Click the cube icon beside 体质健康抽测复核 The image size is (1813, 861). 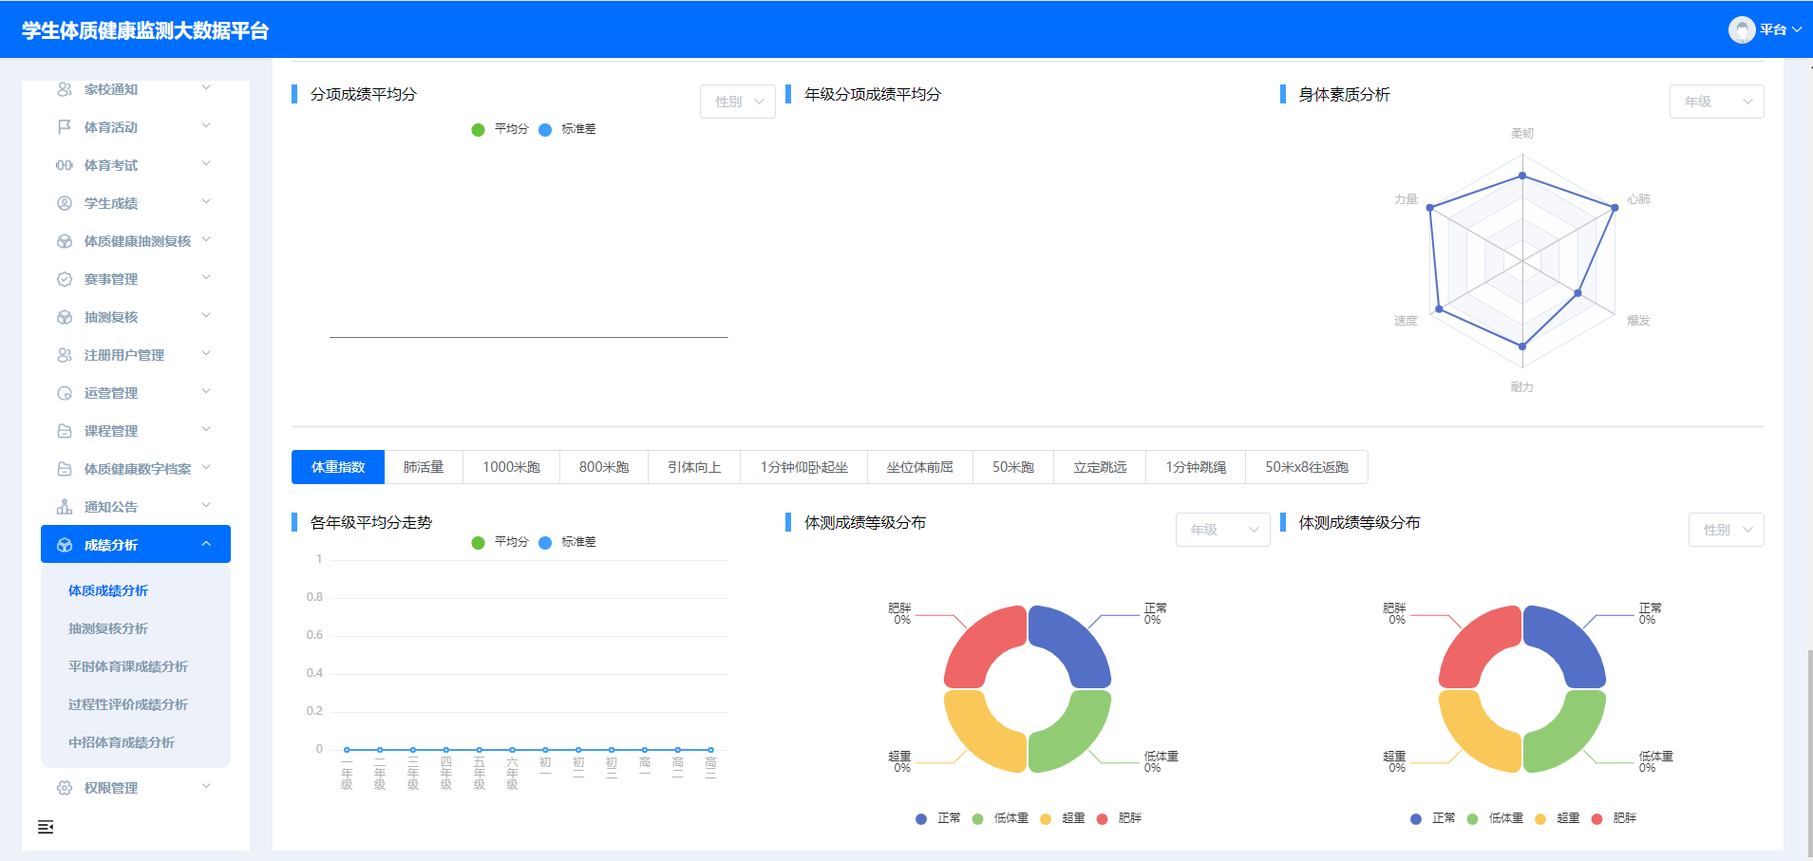pos(65,241)
